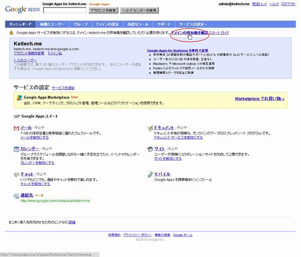Click the Google Apps Marketplace title text
The width and height of the screenshot is (301, 257).
(x=47, y=97)
